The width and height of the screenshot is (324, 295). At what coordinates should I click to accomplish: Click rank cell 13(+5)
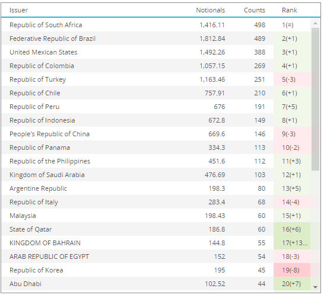click(291, 188)
